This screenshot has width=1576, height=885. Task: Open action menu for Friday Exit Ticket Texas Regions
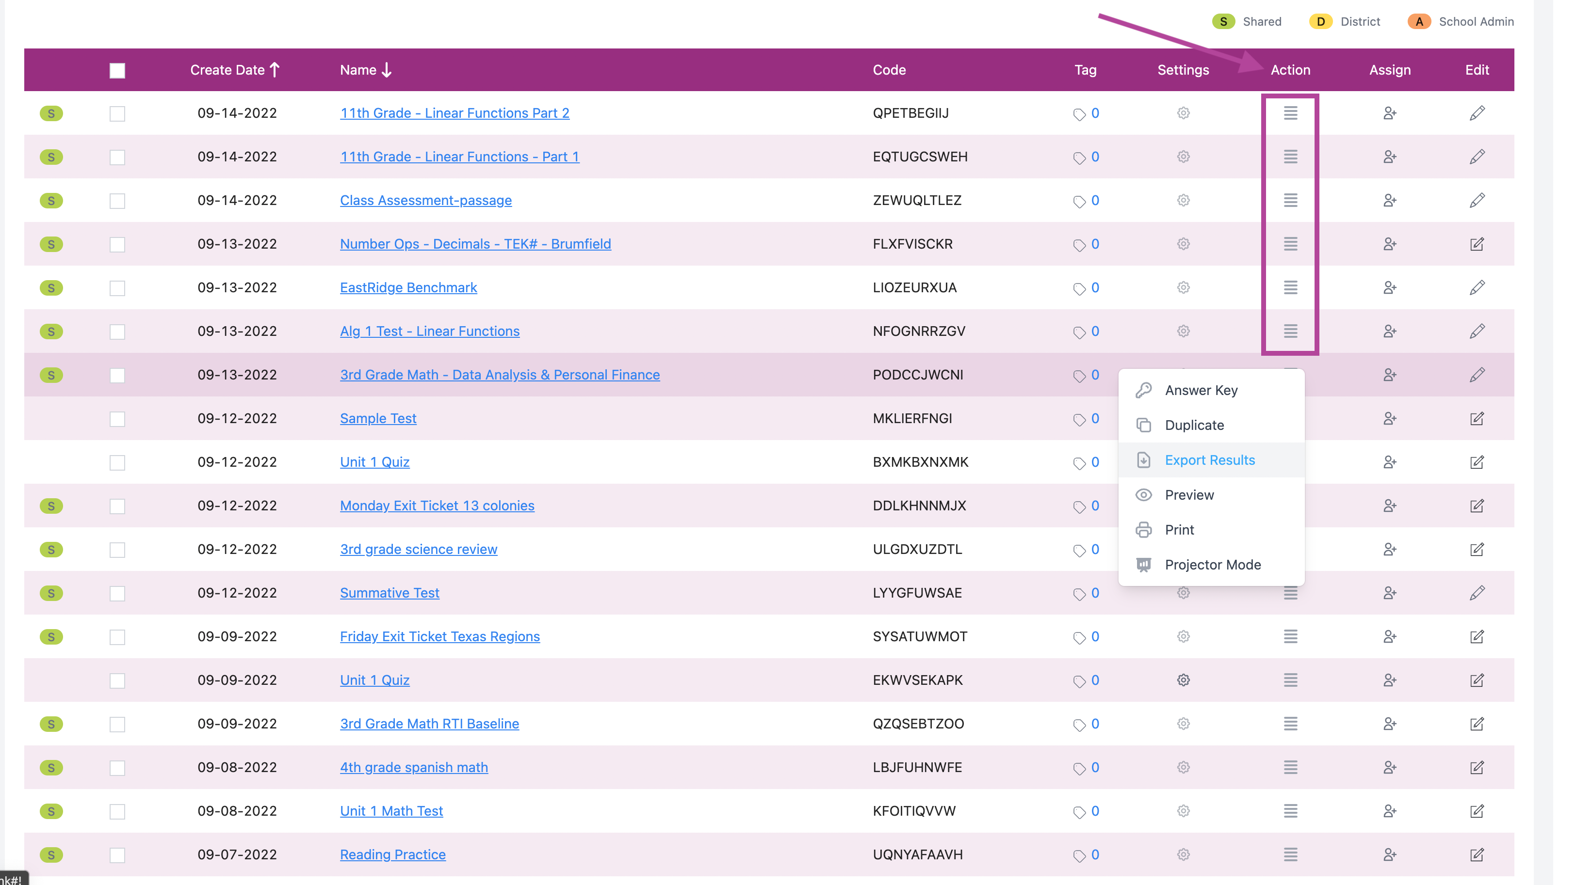point(1290,636)
